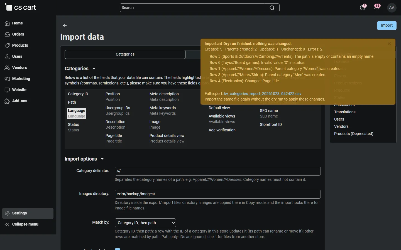The width and height of the screenshot is (401, 250).
Task: Open the AA user avatar menu
Action: pyautogui.click(x=392, y=8)
